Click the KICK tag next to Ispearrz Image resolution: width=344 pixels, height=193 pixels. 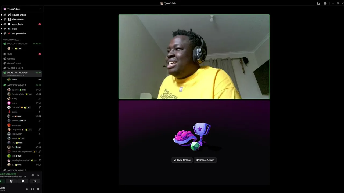pyautogui.click(x=23, y=90)
